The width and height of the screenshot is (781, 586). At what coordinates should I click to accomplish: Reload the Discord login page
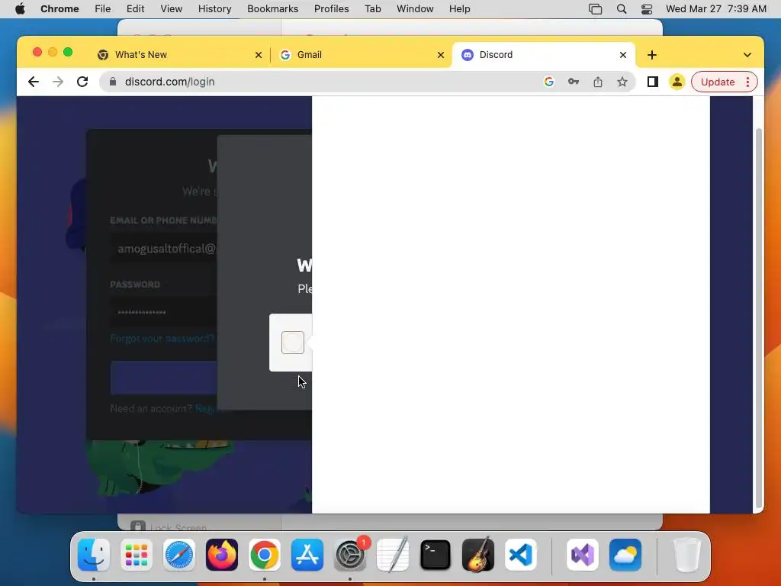tap(82, 82)
